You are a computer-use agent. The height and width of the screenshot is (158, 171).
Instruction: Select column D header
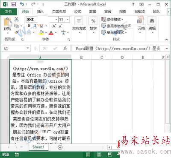(122, 57)
